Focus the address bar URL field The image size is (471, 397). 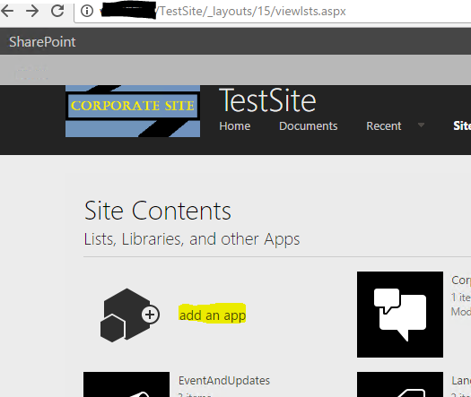(273, 12)
